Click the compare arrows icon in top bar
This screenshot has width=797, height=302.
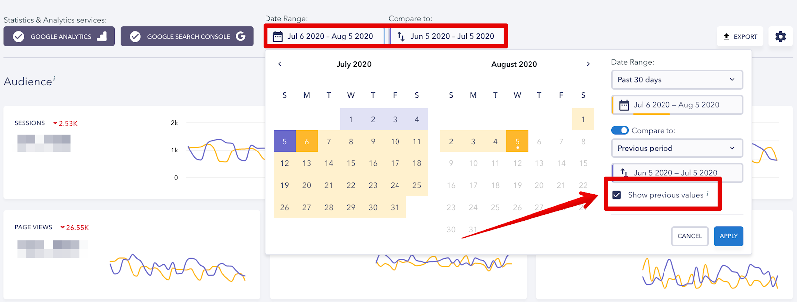401,36
